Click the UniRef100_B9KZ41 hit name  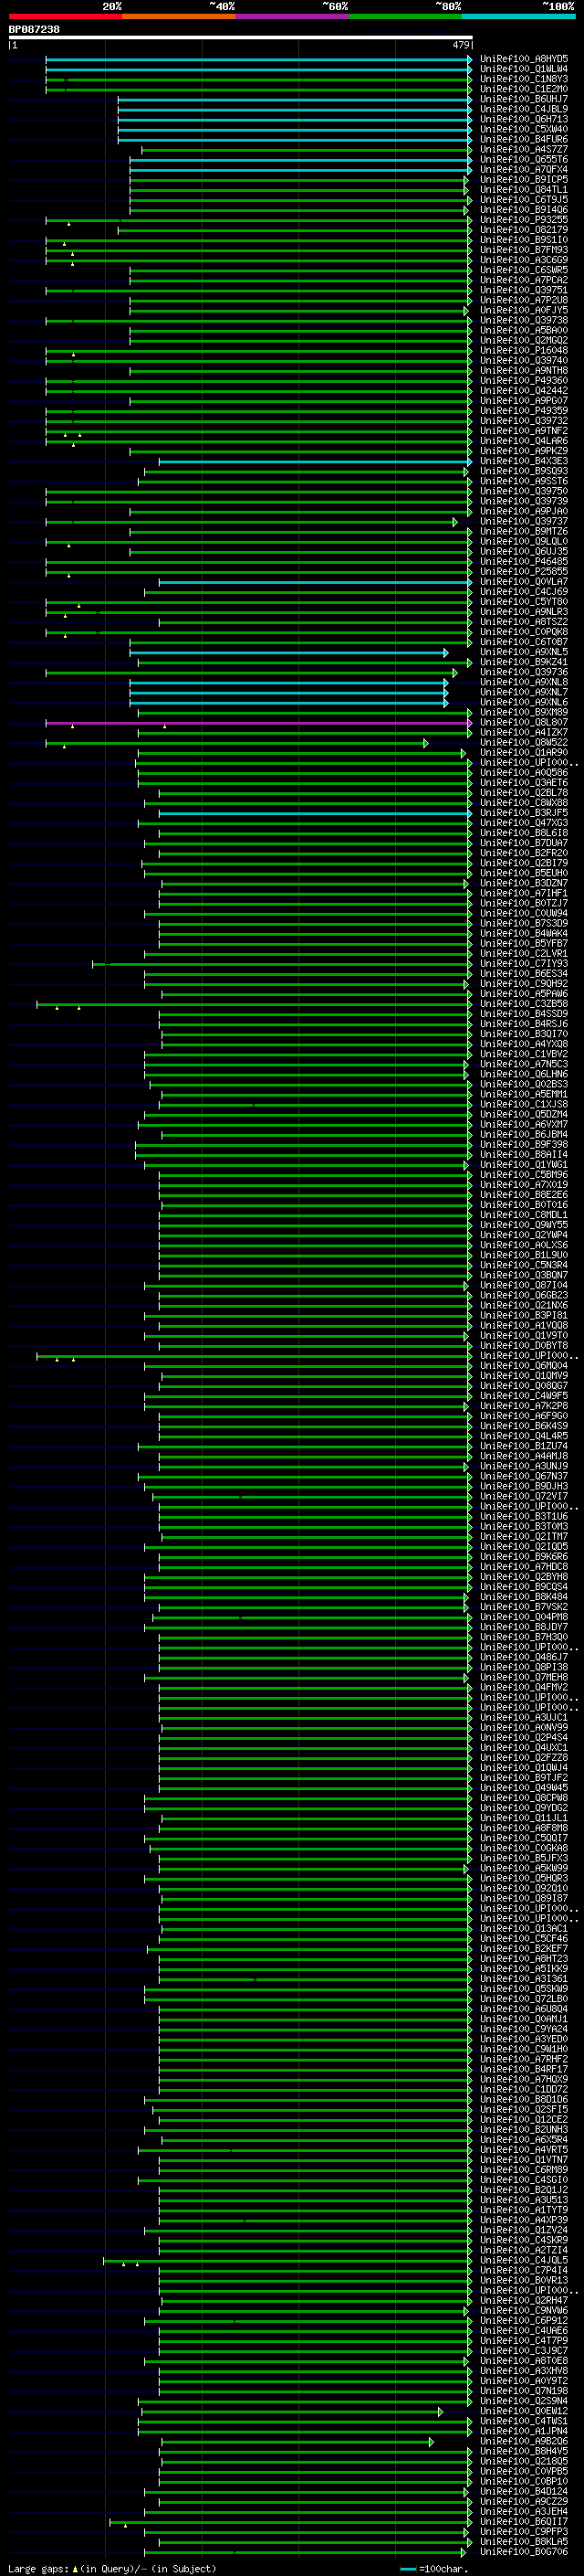point(524,662)
